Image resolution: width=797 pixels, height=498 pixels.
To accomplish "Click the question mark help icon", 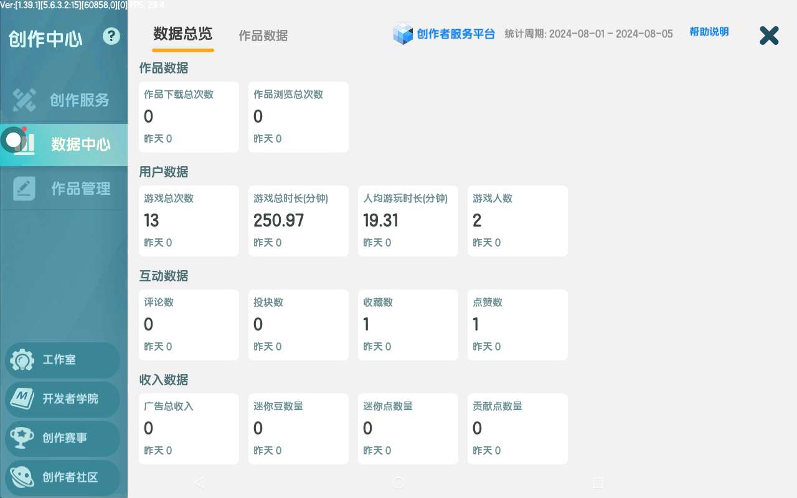I will click(x=111, y=36).
